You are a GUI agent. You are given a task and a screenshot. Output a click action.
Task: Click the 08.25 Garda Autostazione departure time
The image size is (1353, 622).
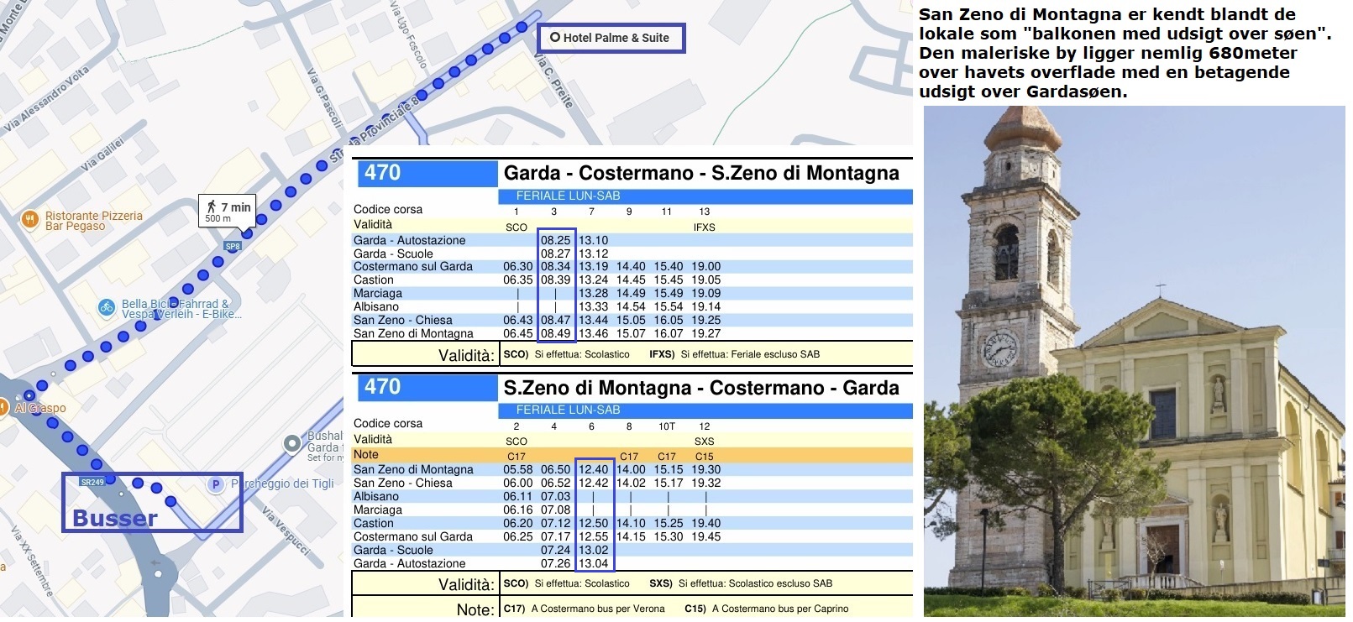(x=555, y=240)
